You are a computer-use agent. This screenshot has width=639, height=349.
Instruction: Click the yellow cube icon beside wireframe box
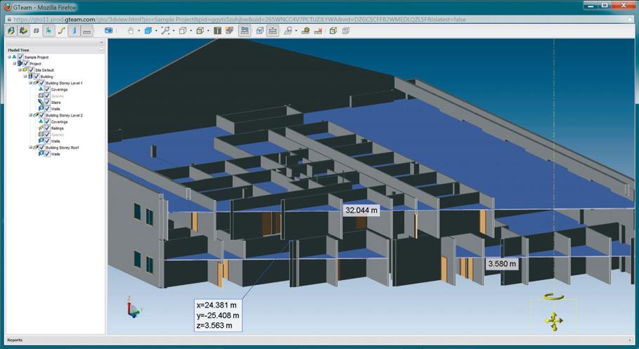(200, 30)
